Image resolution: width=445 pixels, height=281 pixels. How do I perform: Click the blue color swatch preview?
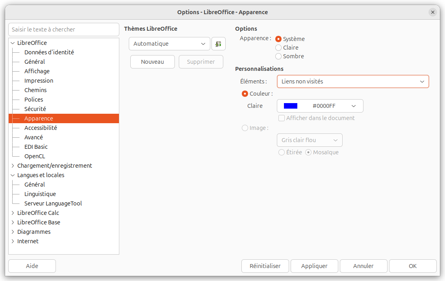pyautogui.click(x=291, y=106)
